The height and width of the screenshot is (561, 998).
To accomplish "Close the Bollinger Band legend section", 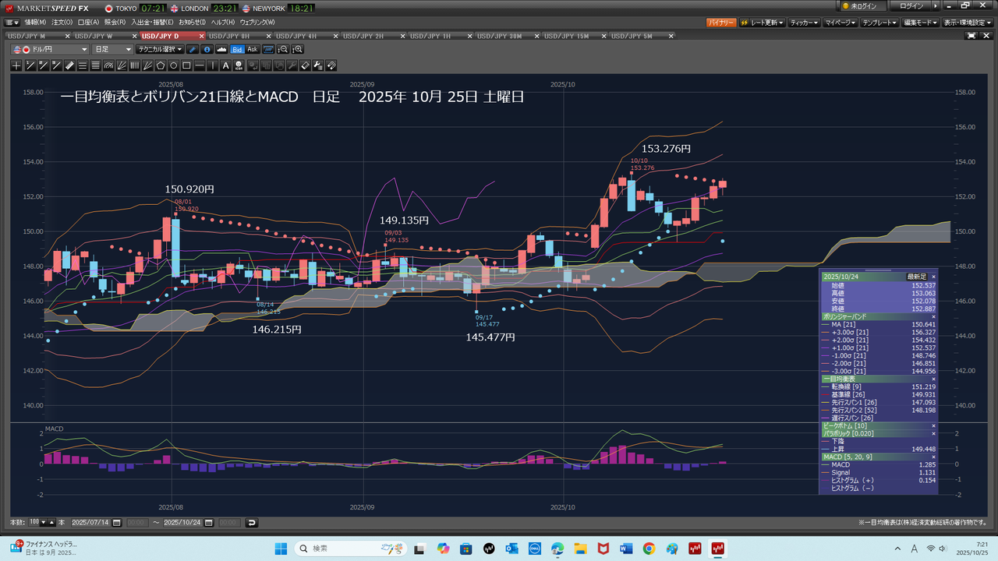I will [933, 317].
